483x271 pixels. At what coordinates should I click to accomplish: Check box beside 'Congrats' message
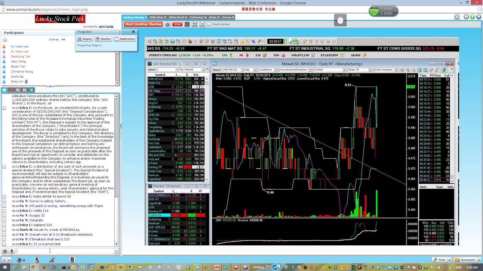pyautogui.click(x=5, y=220)
